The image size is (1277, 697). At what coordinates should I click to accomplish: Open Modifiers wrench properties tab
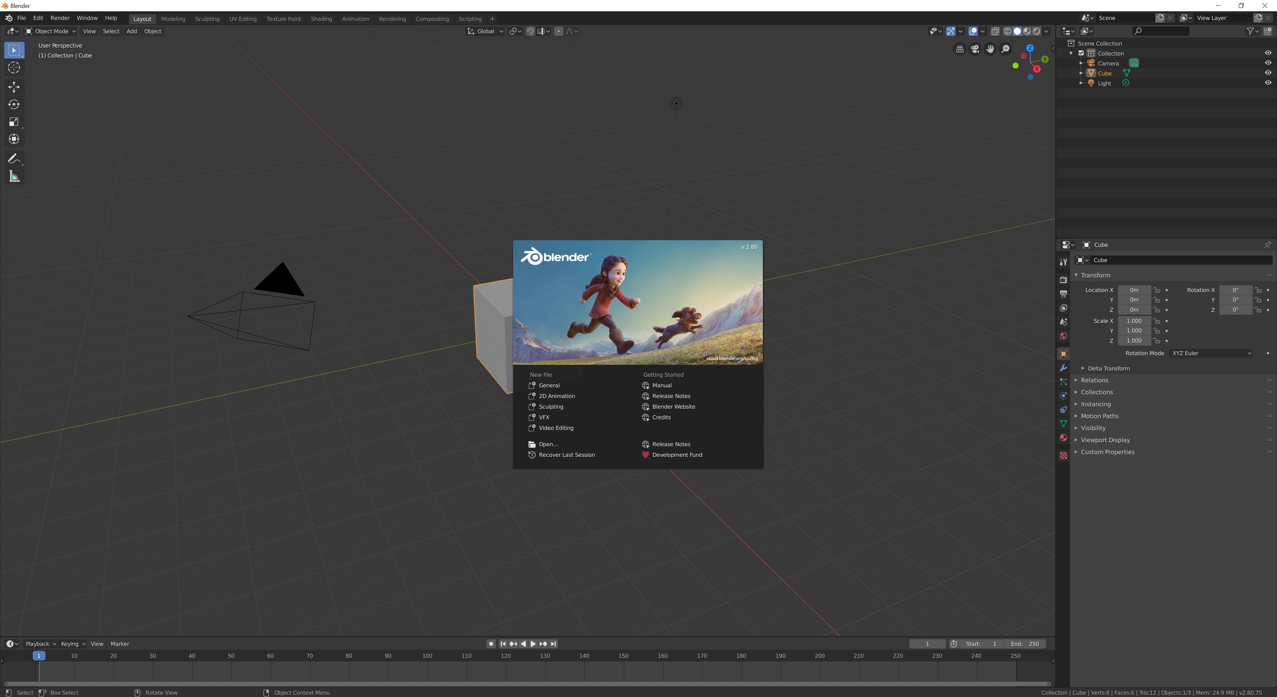click(x=1063, y=367)
